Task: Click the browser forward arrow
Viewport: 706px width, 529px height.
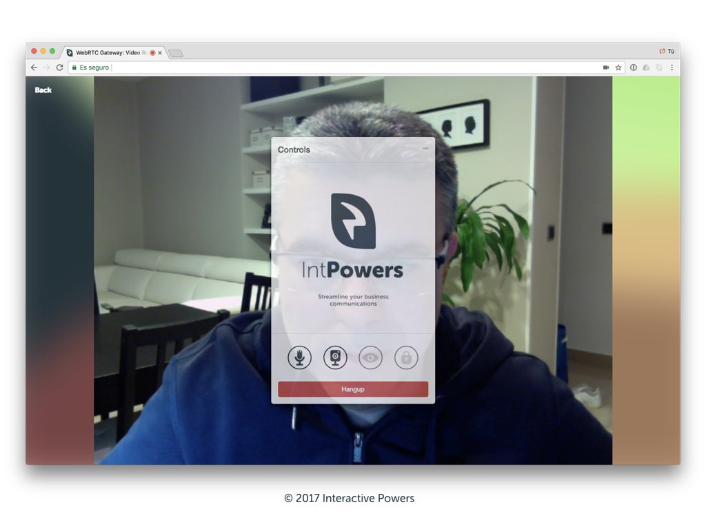Action: 46,68
